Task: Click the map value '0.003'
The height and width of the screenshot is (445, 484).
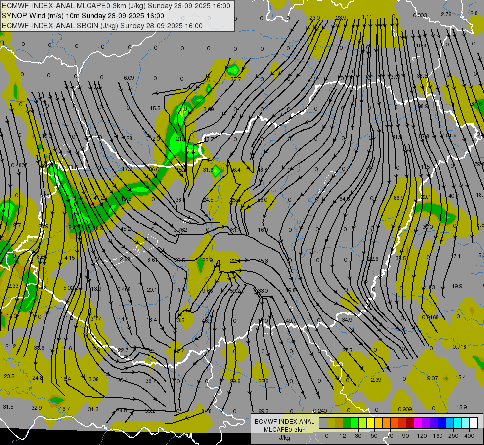Action: point(420,15)
